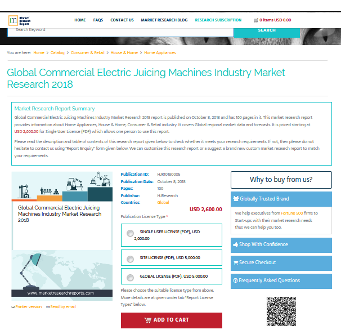This screenshot has height=334, width=341.
Task: Click the Search Keyword input field
Action: (x=120, y=32)
